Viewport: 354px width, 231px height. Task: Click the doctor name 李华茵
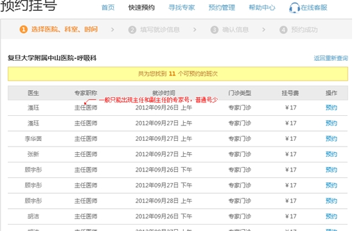point(33,139)
